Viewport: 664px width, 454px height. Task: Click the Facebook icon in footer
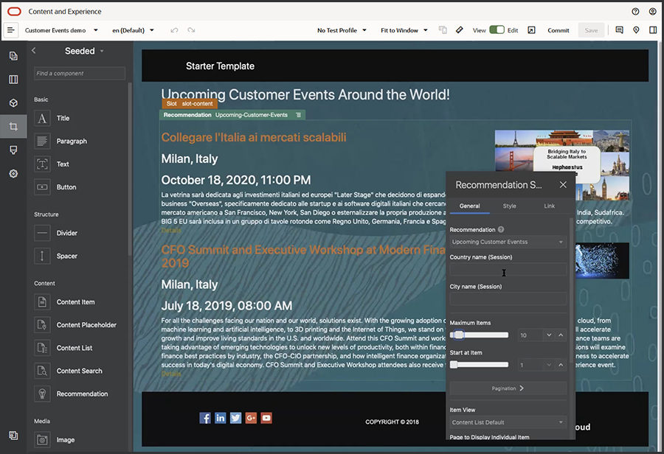(205, 418)
